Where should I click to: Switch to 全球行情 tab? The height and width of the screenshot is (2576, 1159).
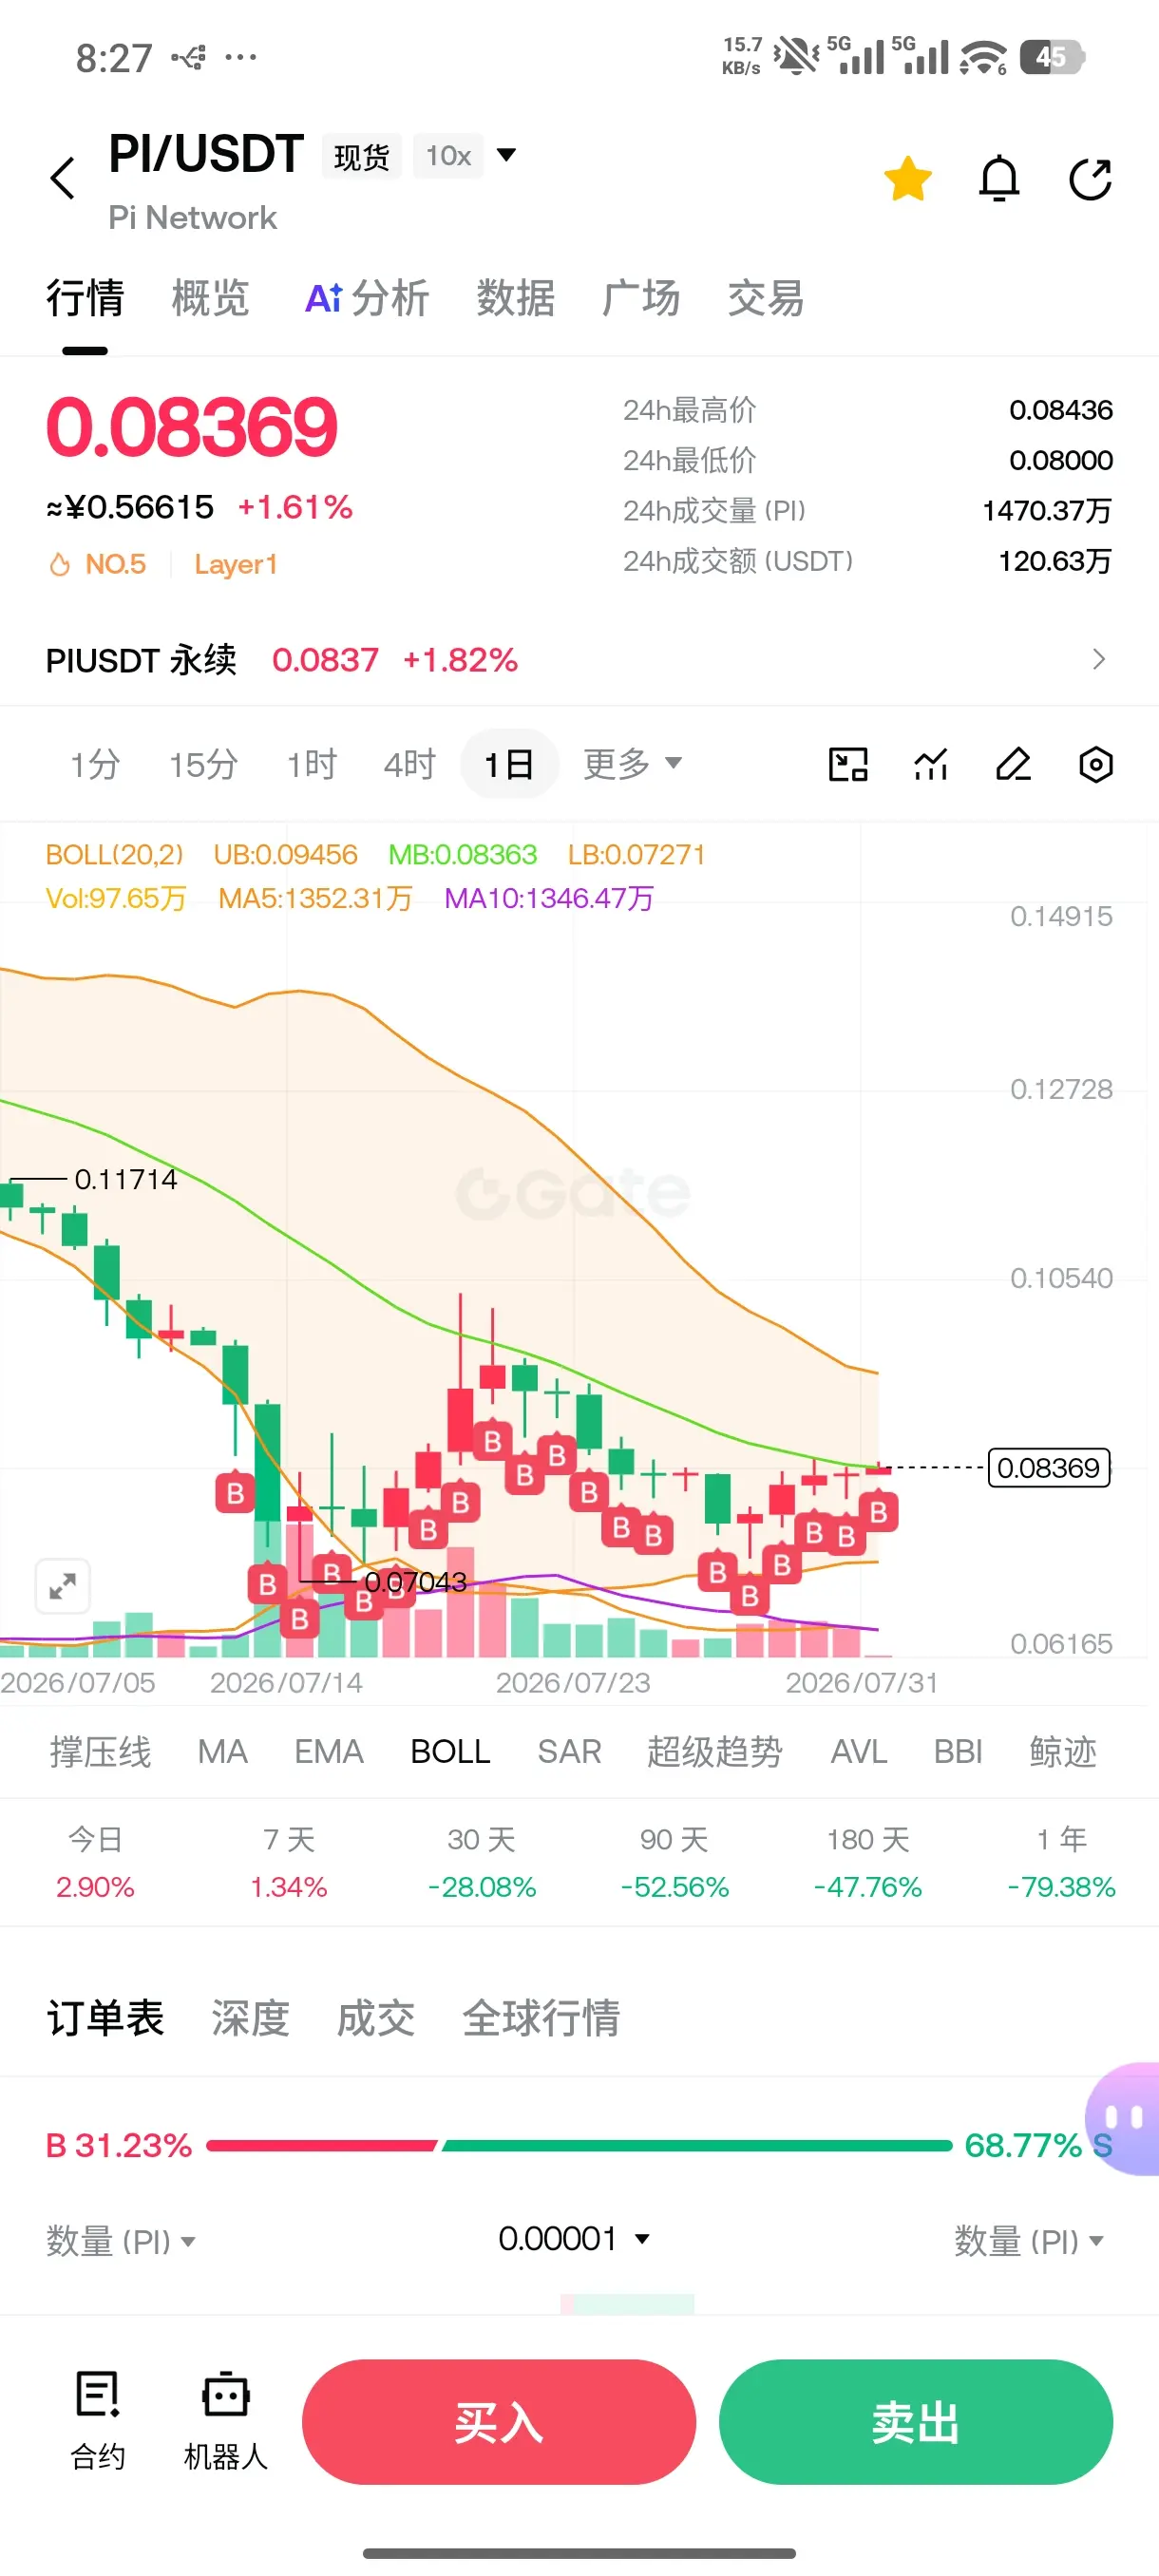pyautogui.click(x=541, y=2018)
